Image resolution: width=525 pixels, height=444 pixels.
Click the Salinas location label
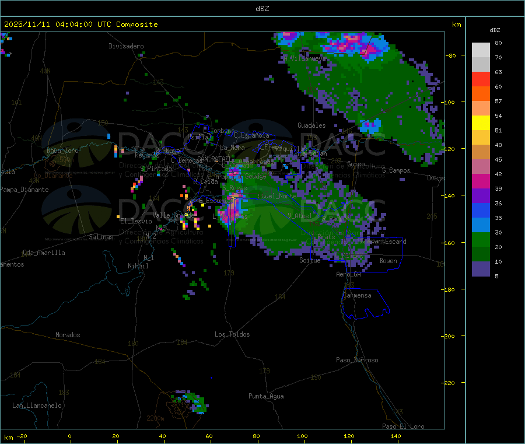tap(101, 237)
